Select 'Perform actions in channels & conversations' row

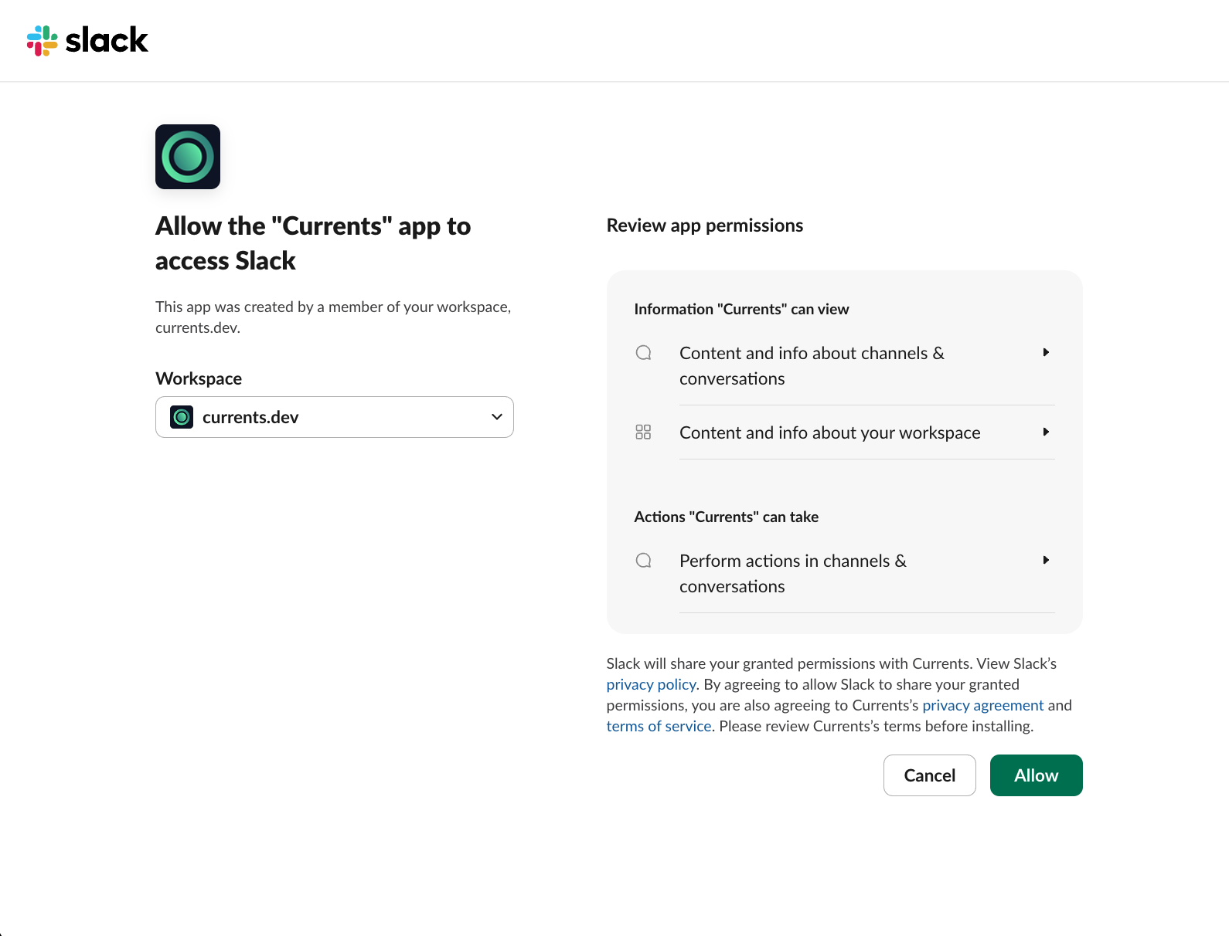(x=792, y=573)
